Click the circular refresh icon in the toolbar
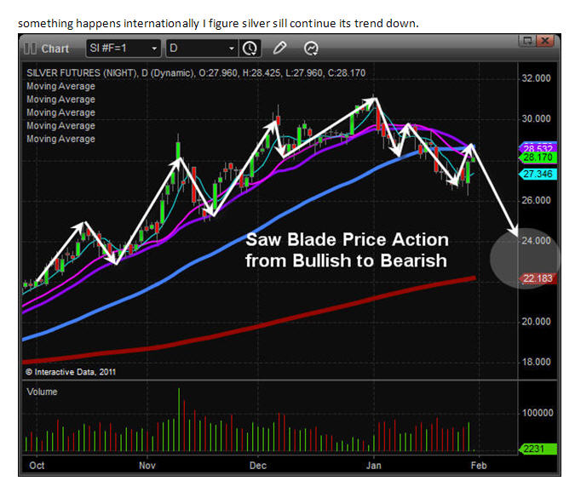This screenshot has height=498, width=575. (x=311, y=49)
